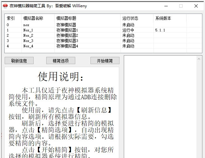Click the 刷新信息 button
This screenshot has height=158, width=205.
tap(19, 60)
